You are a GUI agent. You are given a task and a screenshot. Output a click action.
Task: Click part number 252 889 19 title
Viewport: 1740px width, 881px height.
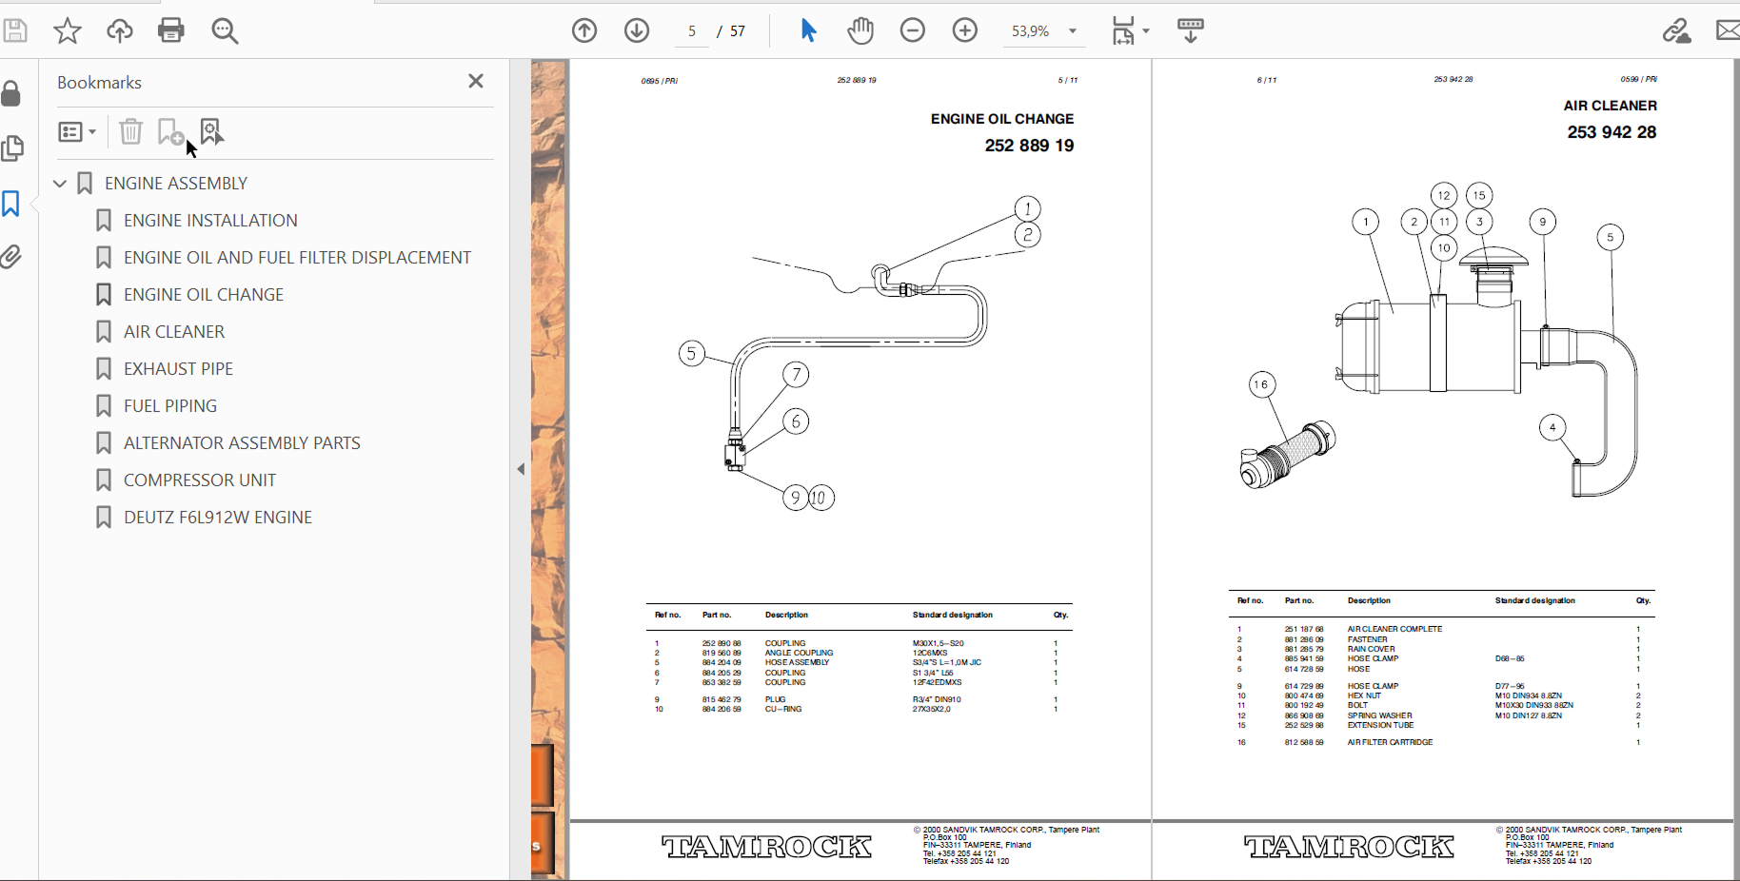pos(1029,146)
